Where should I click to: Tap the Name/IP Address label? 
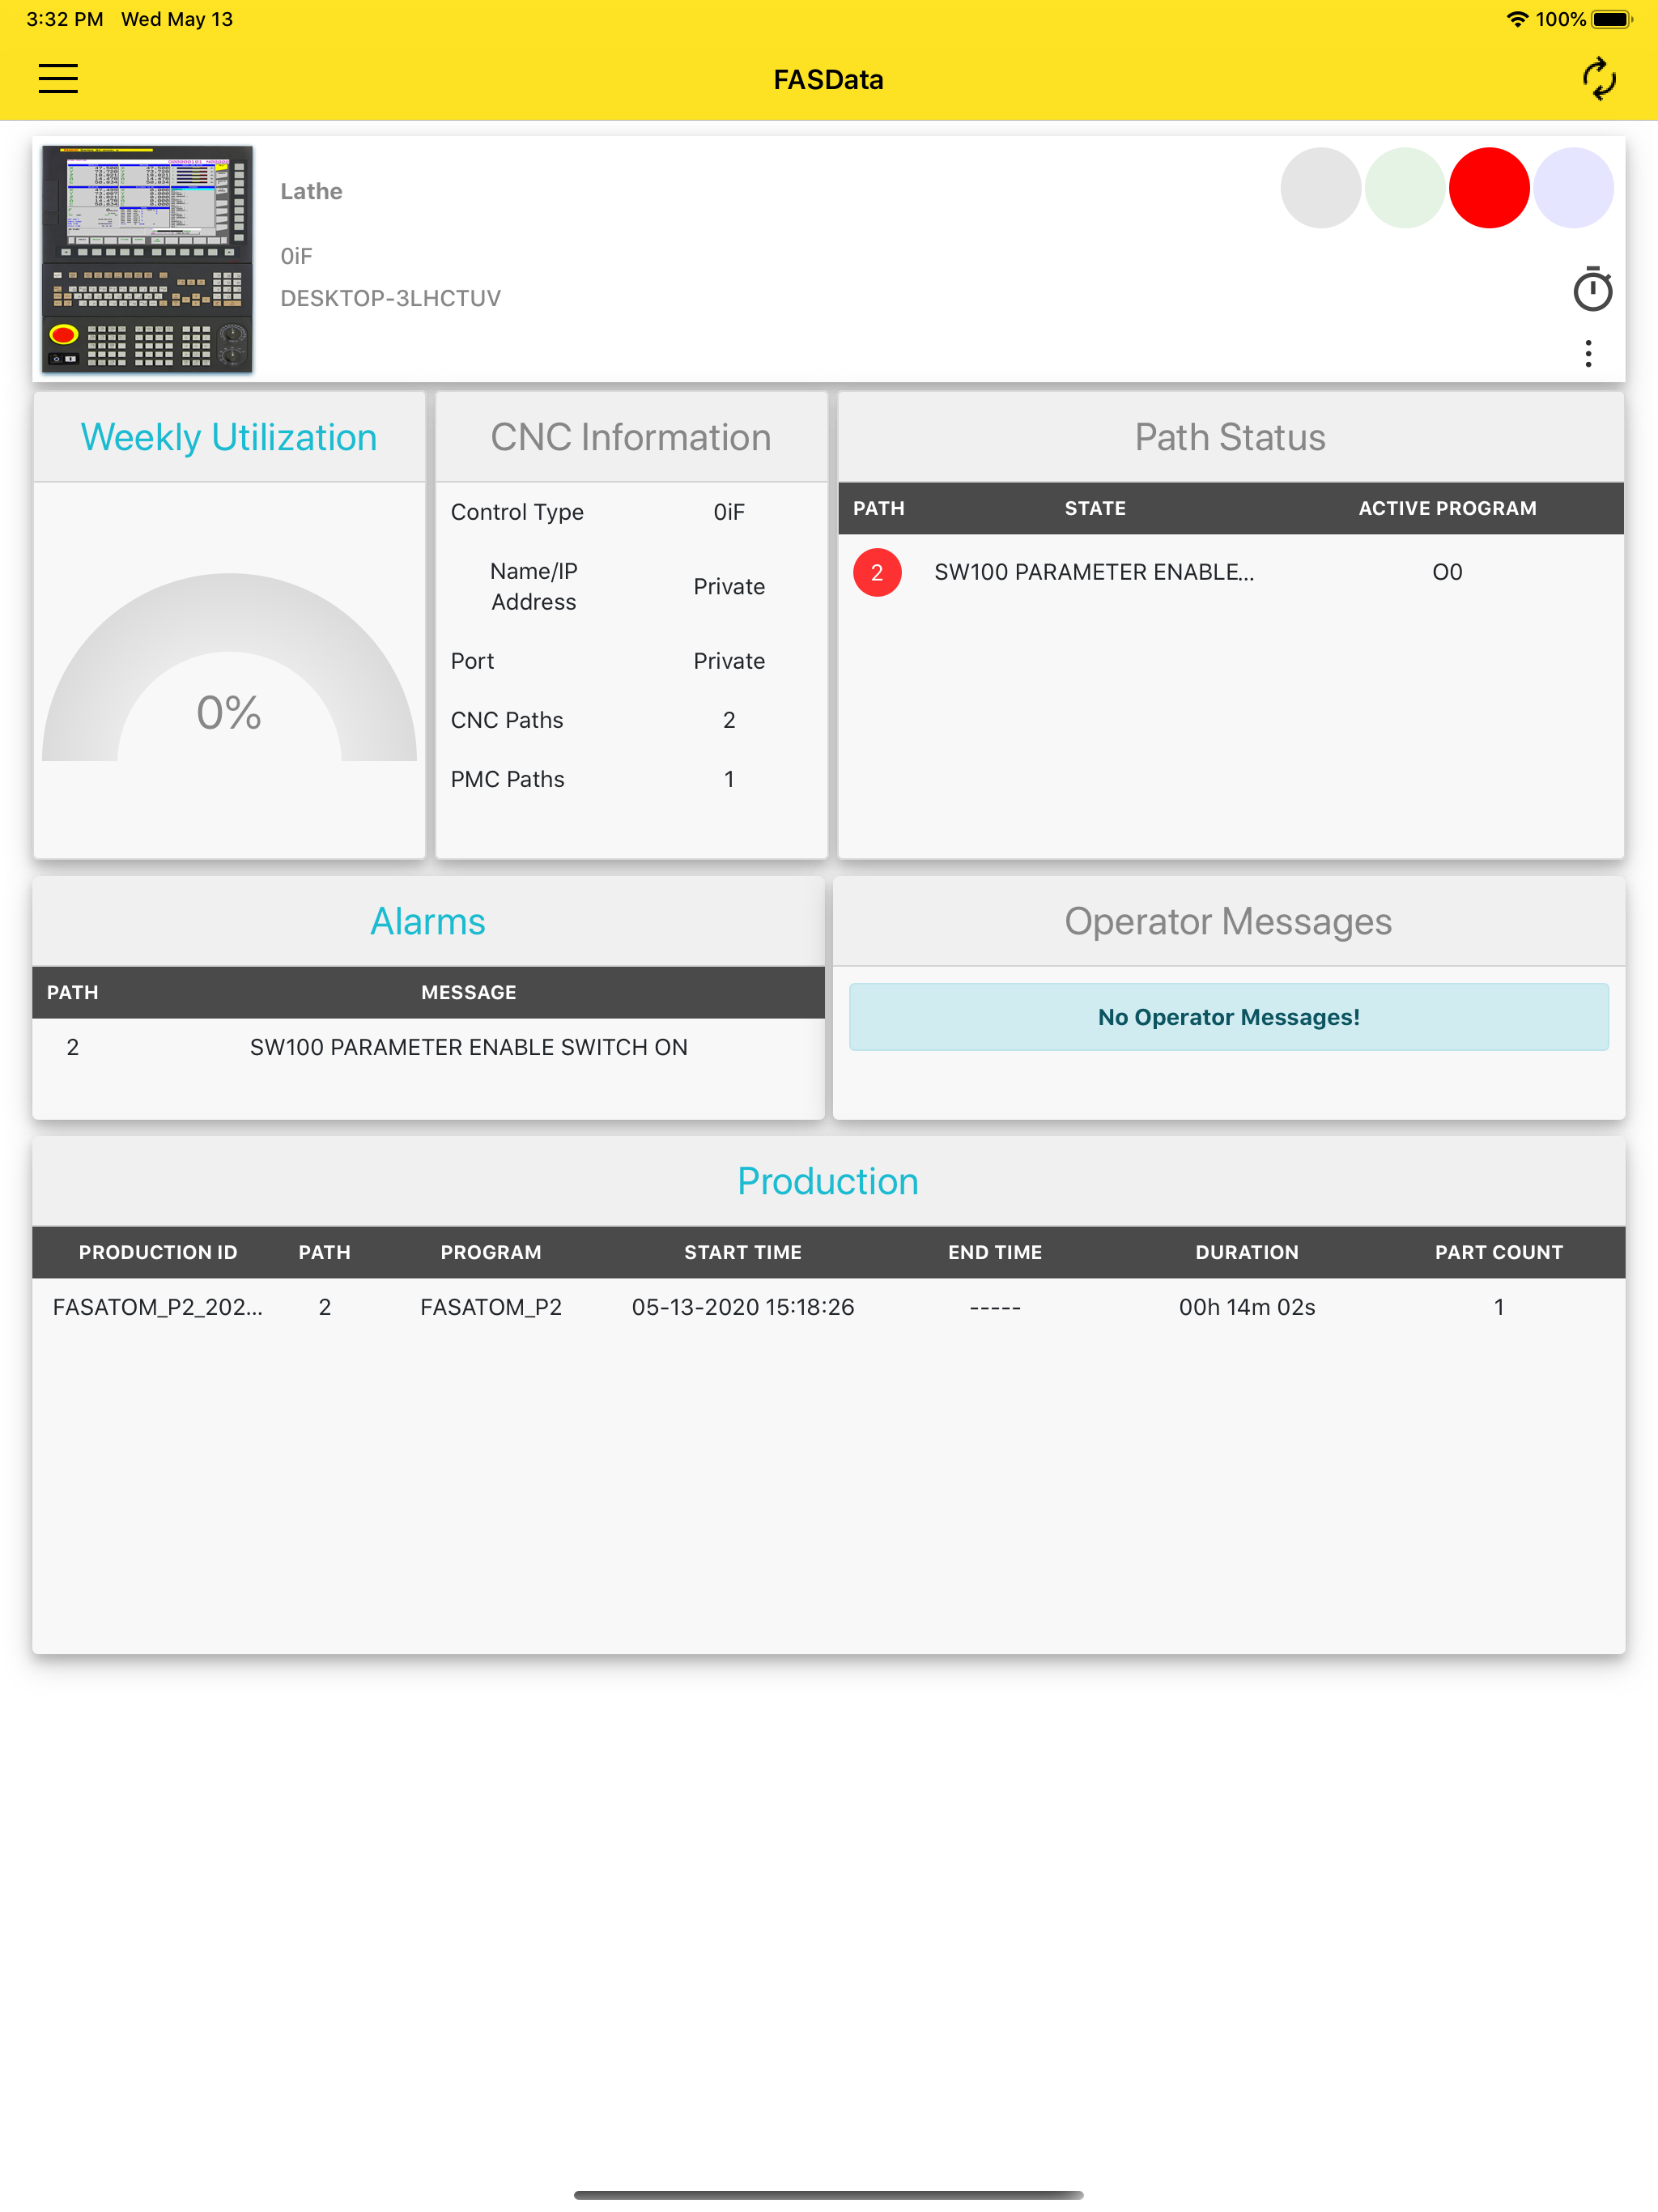click(534, 586)
